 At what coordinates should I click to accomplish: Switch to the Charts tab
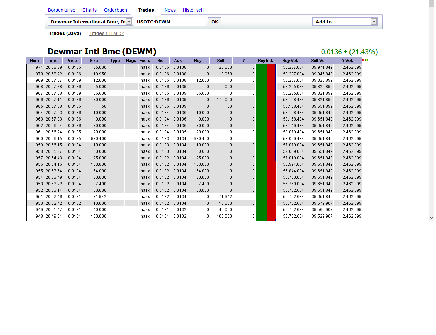[90, 10]
